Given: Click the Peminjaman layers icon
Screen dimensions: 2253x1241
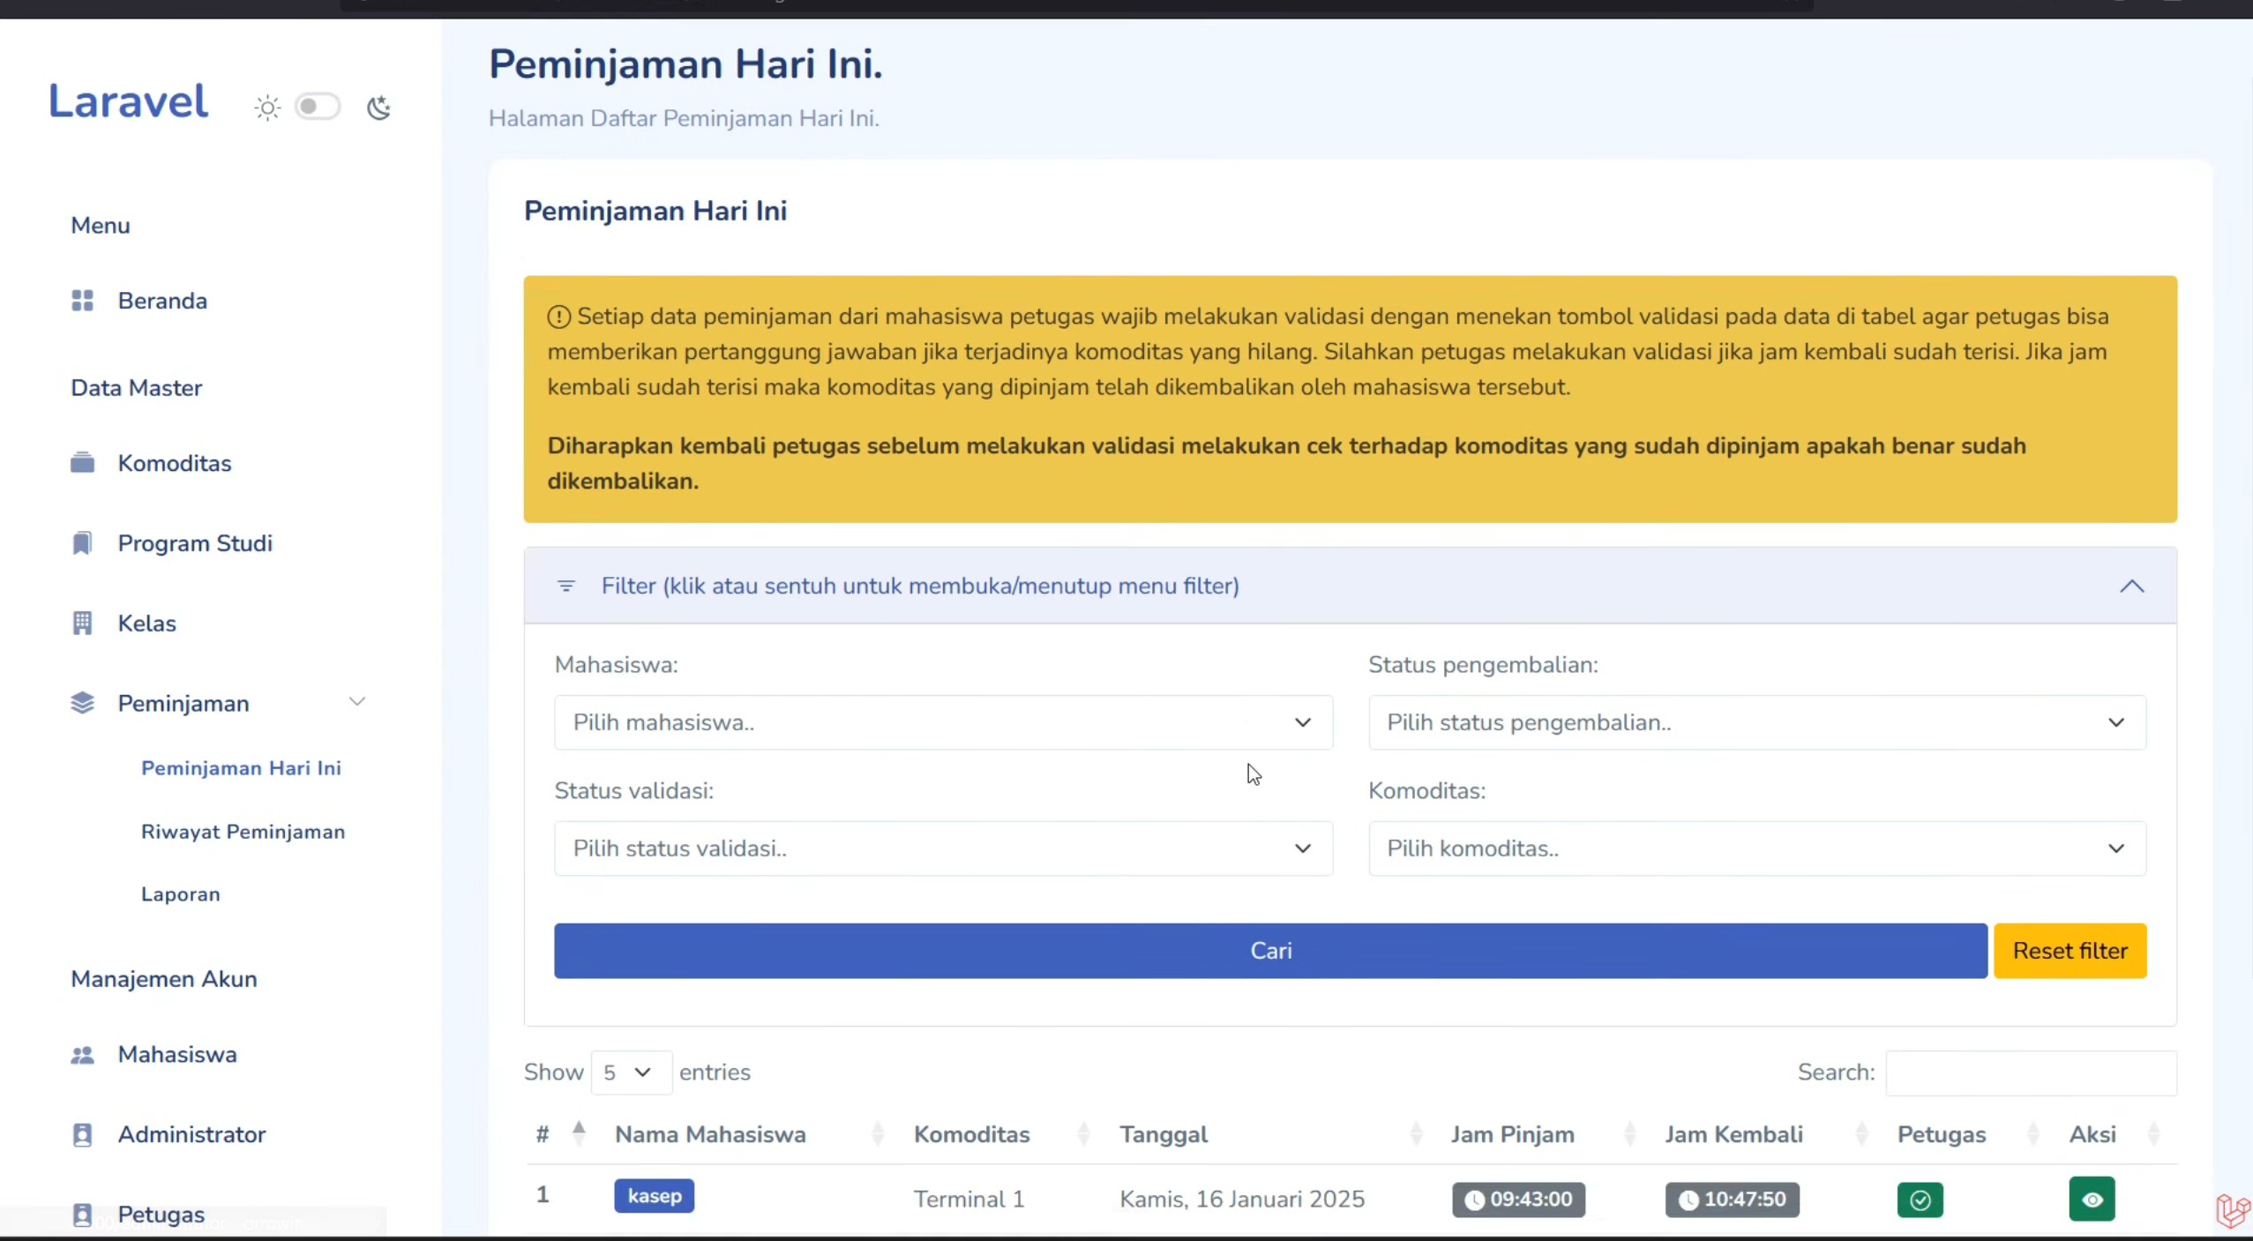Looking at the screenshot, I should 82,703.
